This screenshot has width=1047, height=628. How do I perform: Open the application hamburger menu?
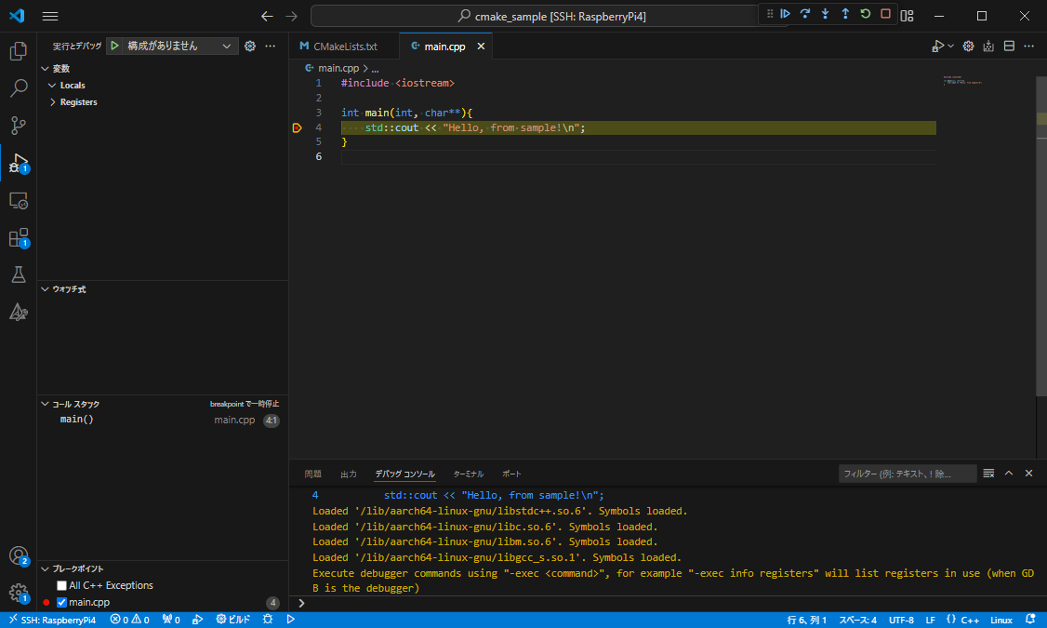[x=50, y=16]
